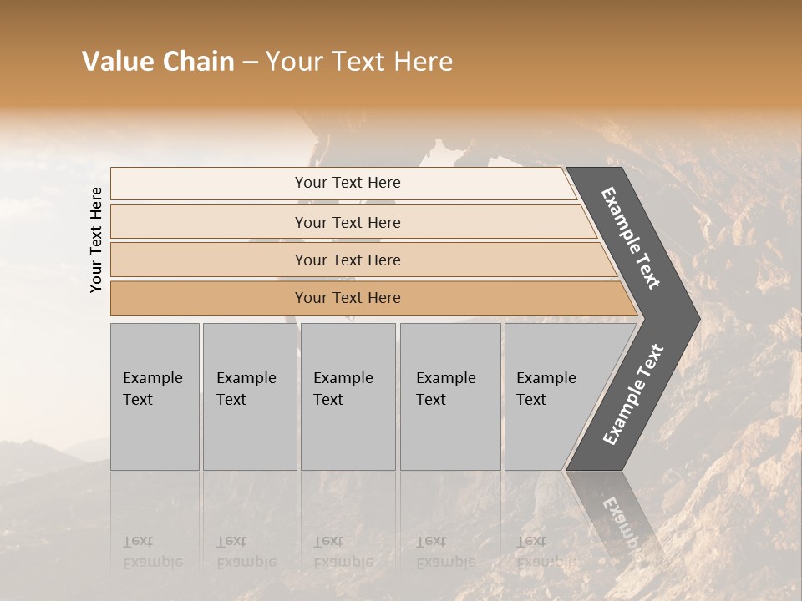Select the fifth, pointed "Example Text" box
Viewport: 802px width, 601px height.
[x=551, y=396]
